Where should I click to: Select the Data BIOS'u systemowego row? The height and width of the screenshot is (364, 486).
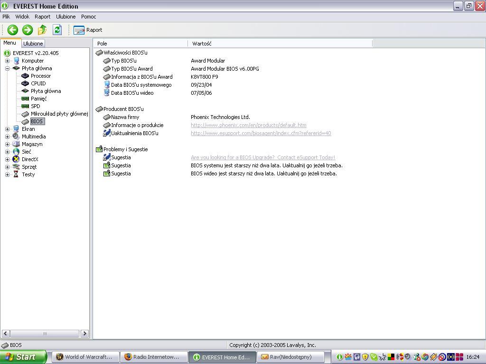tap(158, 85)
